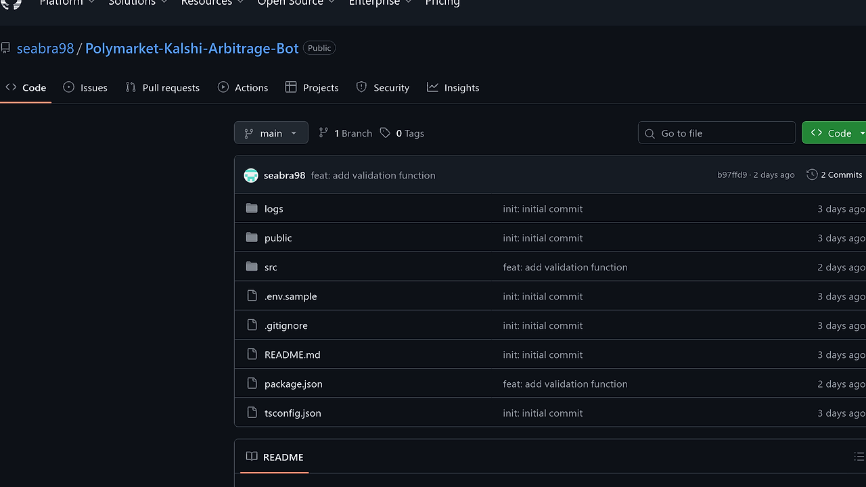Viewport: 866px width, 487px height.
Task: Click the .env.sample row commit message
Action: (543, 296)
